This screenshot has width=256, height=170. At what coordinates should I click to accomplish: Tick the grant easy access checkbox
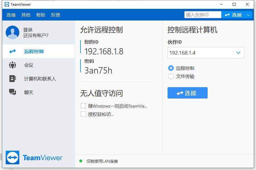point(83,114)
